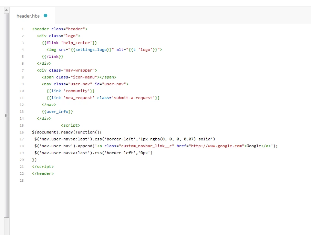Click the '</nav>' closing tag line
Image resolution: width=311 pixels, height=235 pixels.
[49, 105]
